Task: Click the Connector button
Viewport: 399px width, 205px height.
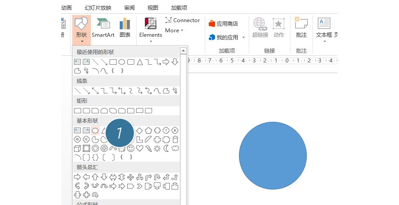Action: point(182,20)
